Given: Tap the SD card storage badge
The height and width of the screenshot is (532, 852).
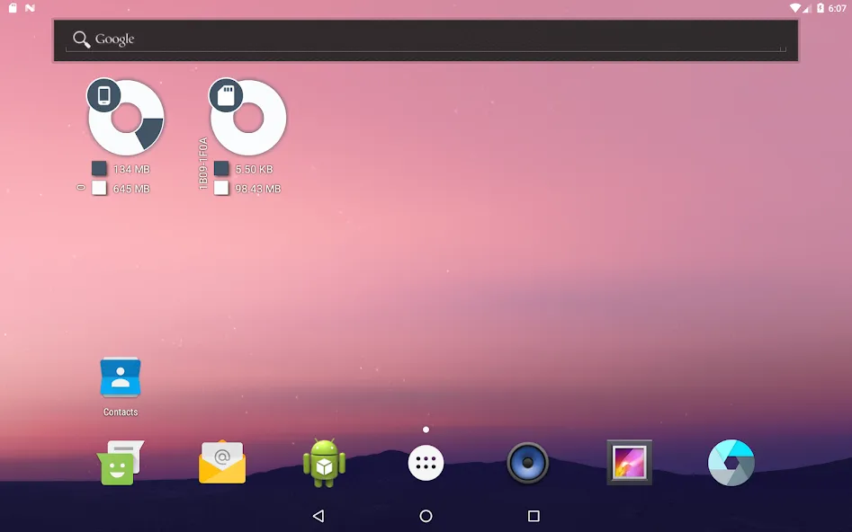Looking at the screenshot, I should coord(226,95).
